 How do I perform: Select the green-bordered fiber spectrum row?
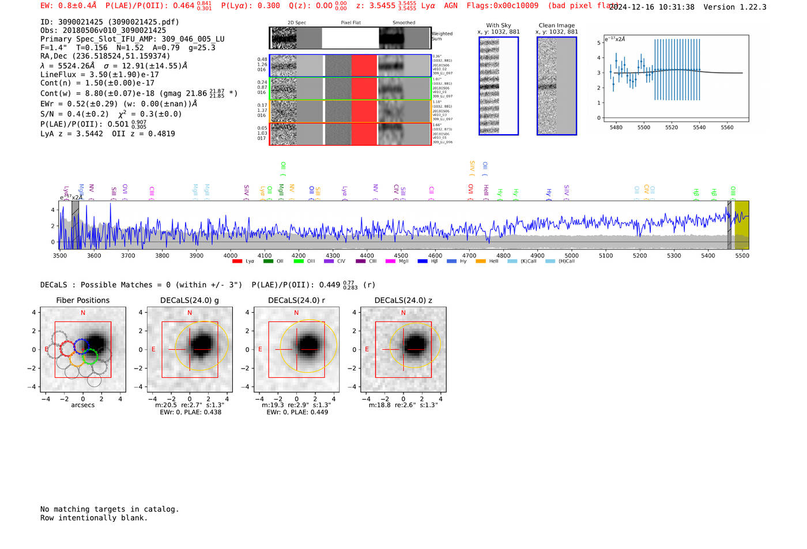[350, 89]
